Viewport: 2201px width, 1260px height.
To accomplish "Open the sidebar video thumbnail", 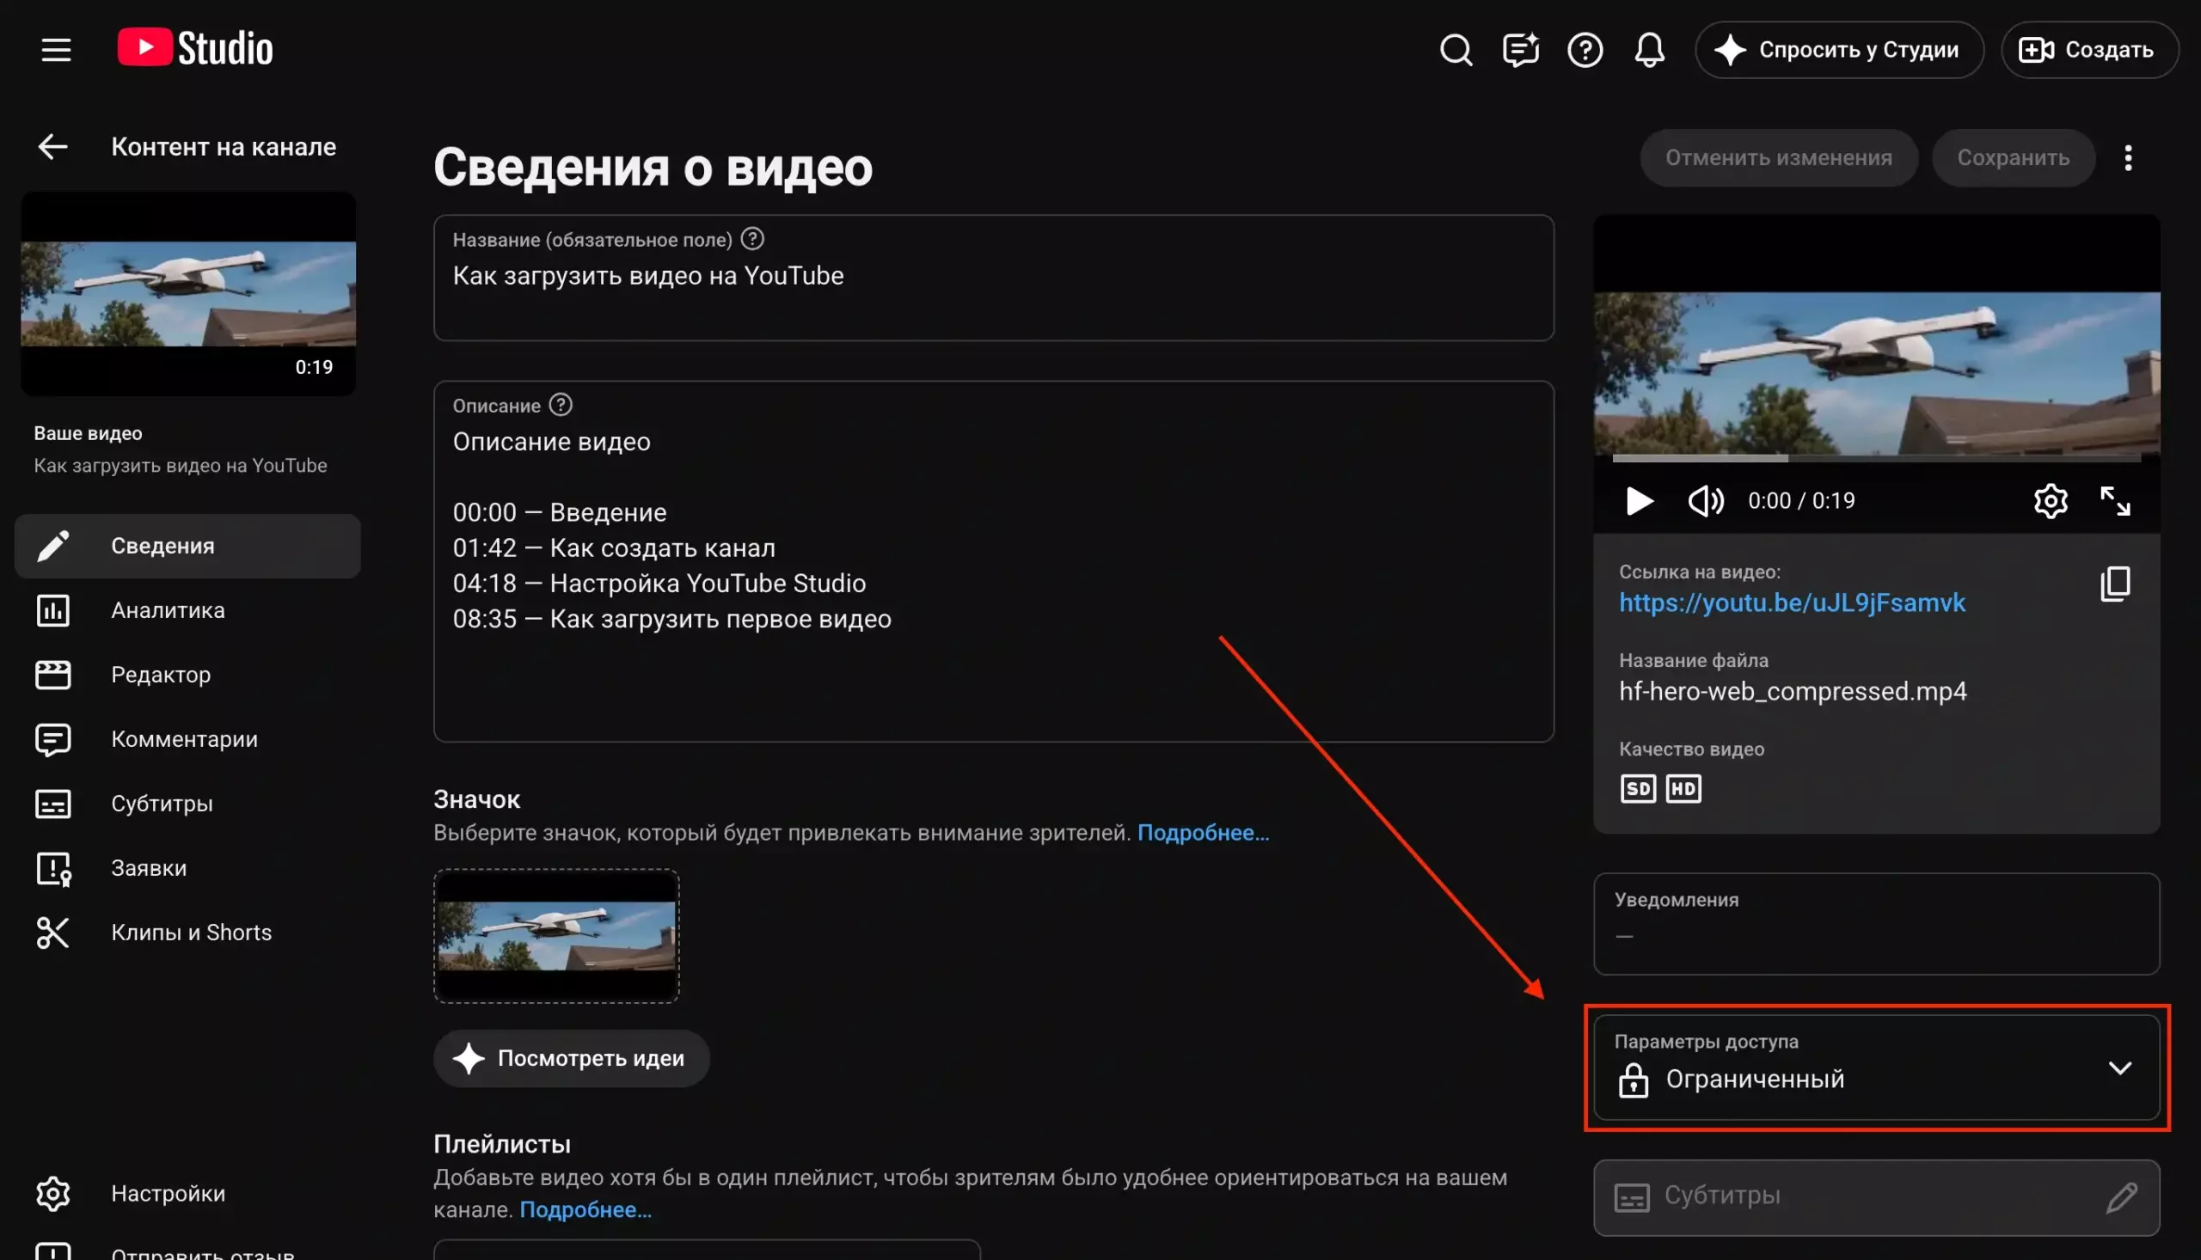I will tap(188, 294).
